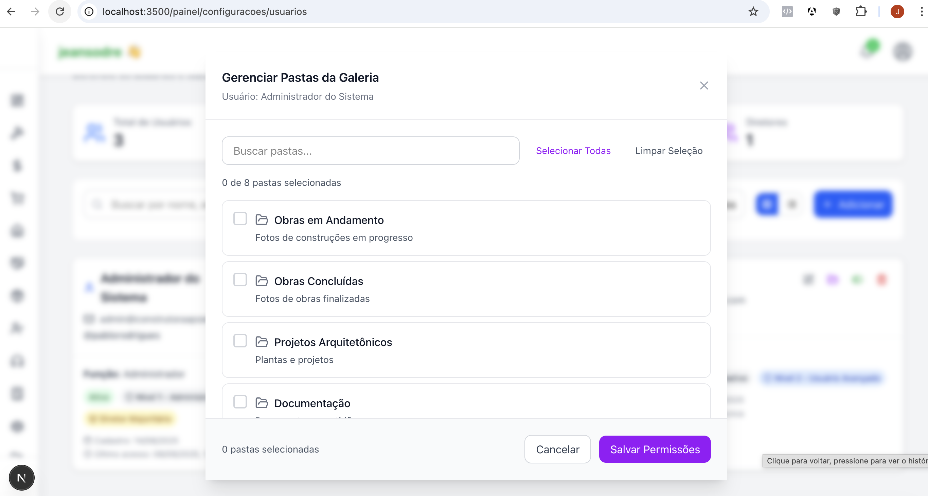Screen dimensions: 928x496
Task: Open the Next.js dev tools badge
Action: 22,478
